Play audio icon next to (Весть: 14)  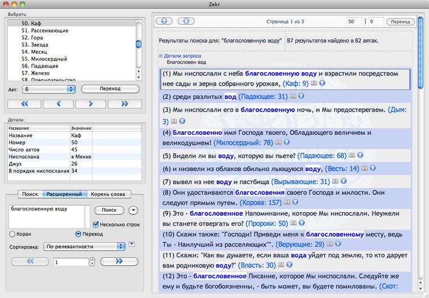pos(373,168)
